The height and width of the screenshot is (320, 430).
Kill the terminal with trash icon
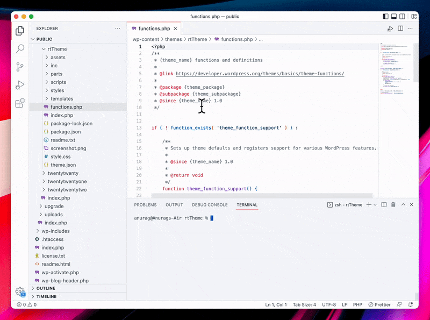(393, 205)
